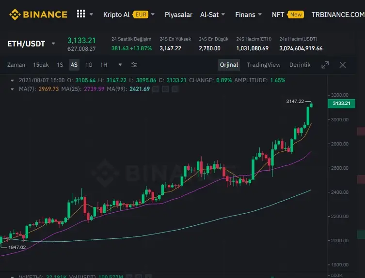Click the EUR currency badge
The width and height of the screenshot is (365, 278).
[141, 15]
